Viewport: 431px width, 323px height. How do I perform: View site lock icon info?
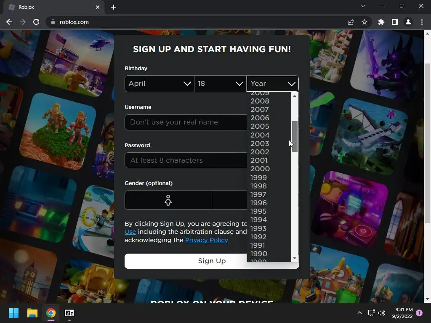(x=53, y=22)
